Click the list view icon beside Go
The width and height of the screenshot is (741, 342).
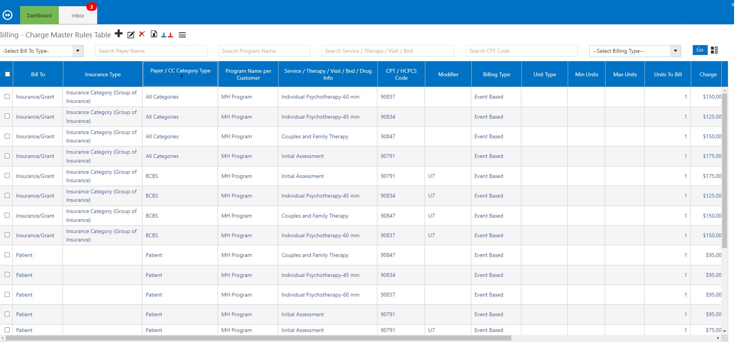tap(714, 50)
